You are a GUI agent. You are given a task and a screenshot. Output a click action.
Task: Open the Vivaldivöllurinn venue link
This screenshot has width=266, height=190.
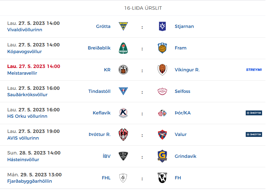click(x=25, y=30)
